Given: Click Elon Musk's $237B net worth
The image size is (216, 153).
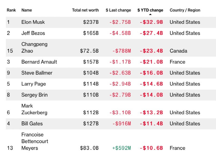Looking at the screenshot, I should point(91,22).
